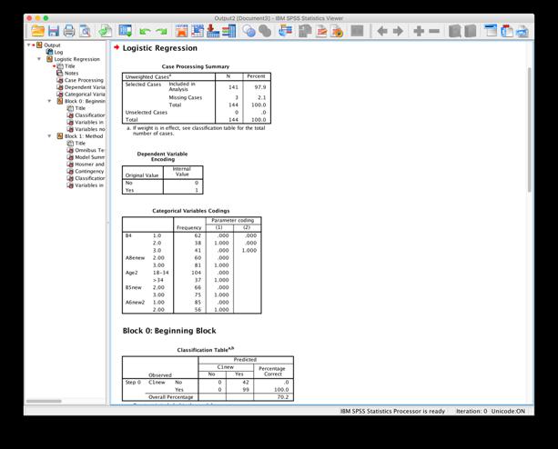The height and width of the screenshot is (449, 558).
Task: Insert a title with the toolbar icon
Action: click(507, 31)
